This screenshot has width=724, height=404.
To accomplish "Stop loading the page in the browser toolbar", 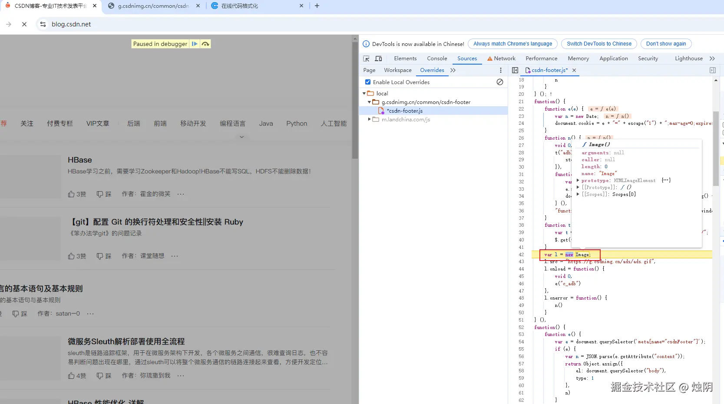I will click(x=24, y=24).
